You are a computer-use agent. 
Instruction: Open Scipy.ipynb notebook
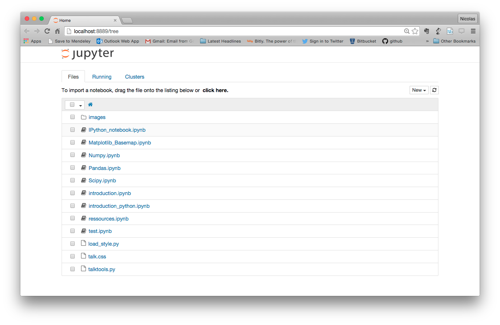click(102, 181)
